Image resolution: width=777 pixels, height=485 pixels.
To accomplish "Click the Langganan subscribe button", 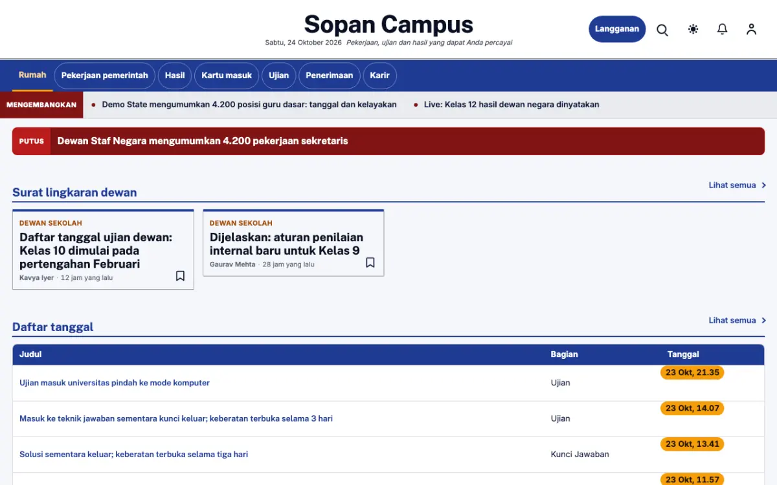I will (x=617, y=29).
